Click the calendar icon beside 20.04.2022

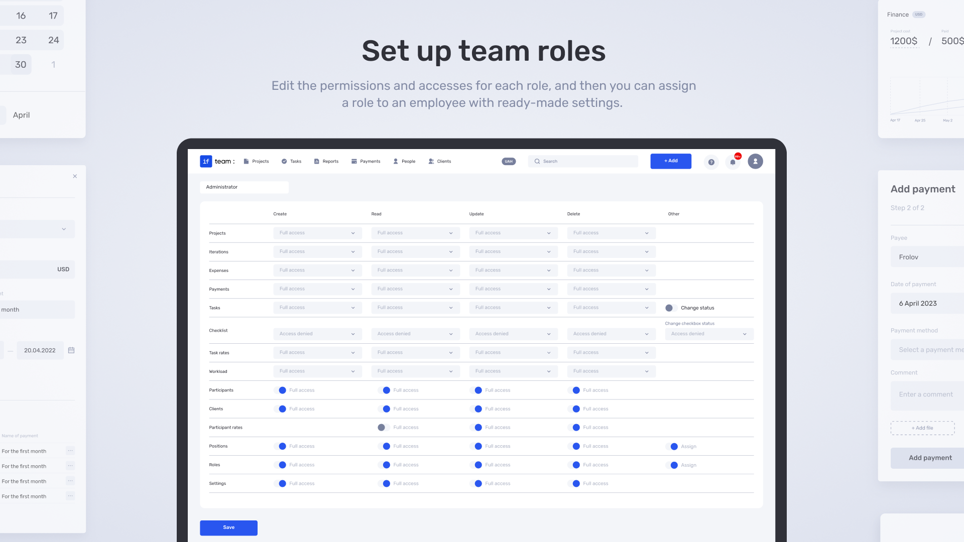click(71, 350)
